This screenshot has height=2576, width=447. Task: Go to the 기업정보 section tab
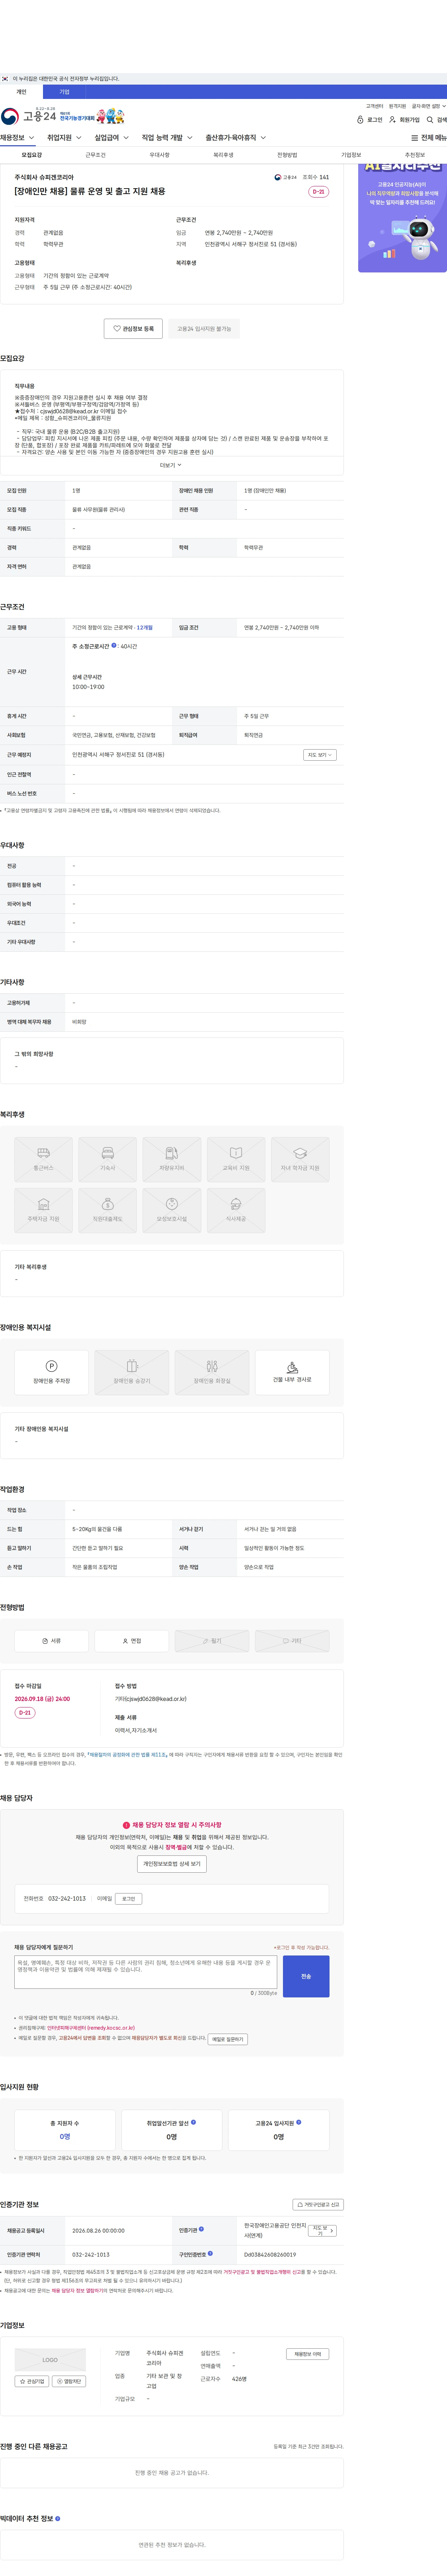click(351, 155)
